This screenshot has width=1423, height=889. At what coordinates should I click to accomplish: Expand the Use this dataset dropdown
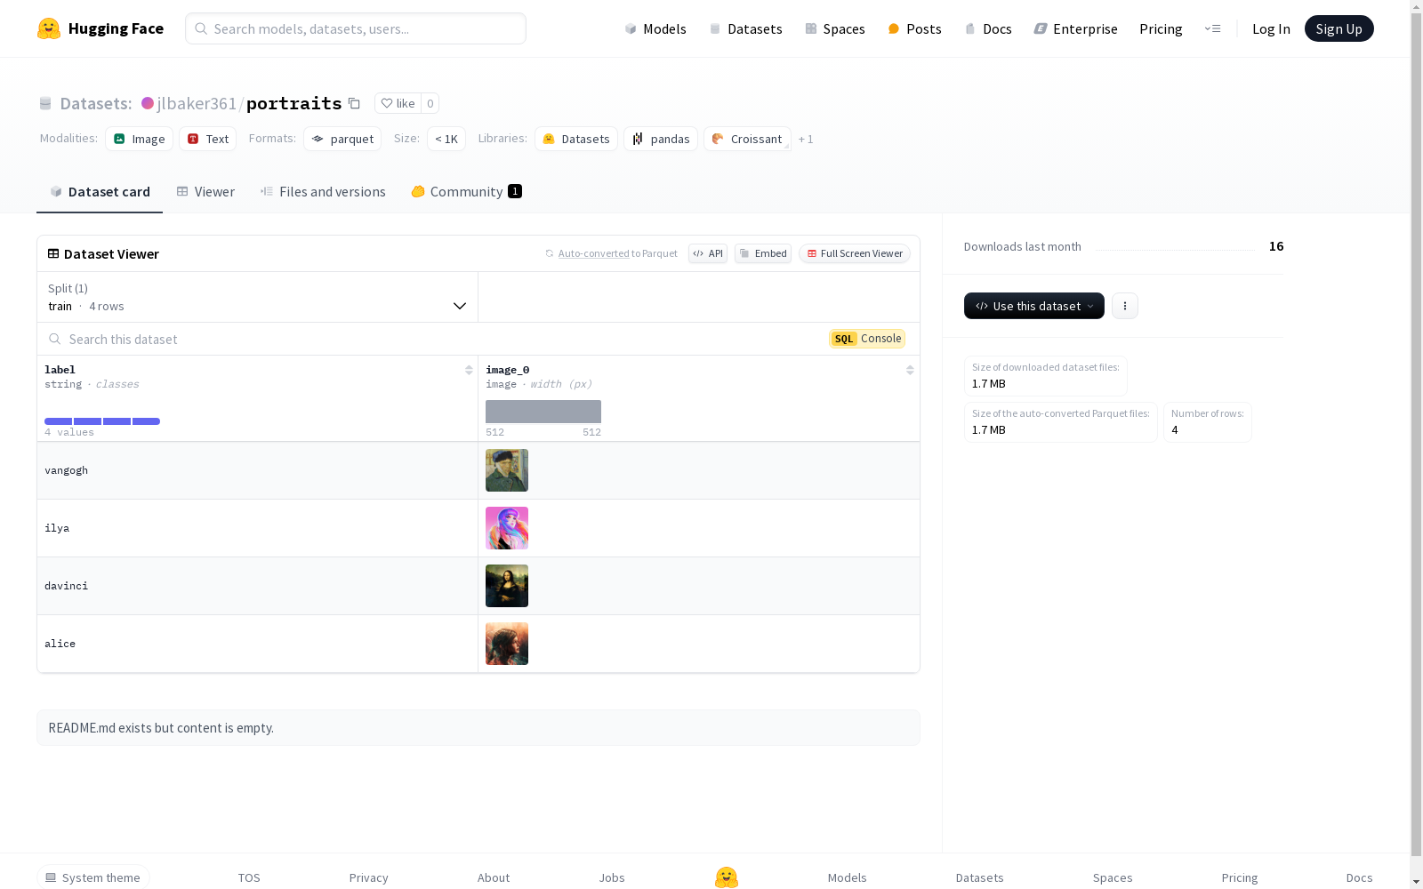[x=1034, y=306]
